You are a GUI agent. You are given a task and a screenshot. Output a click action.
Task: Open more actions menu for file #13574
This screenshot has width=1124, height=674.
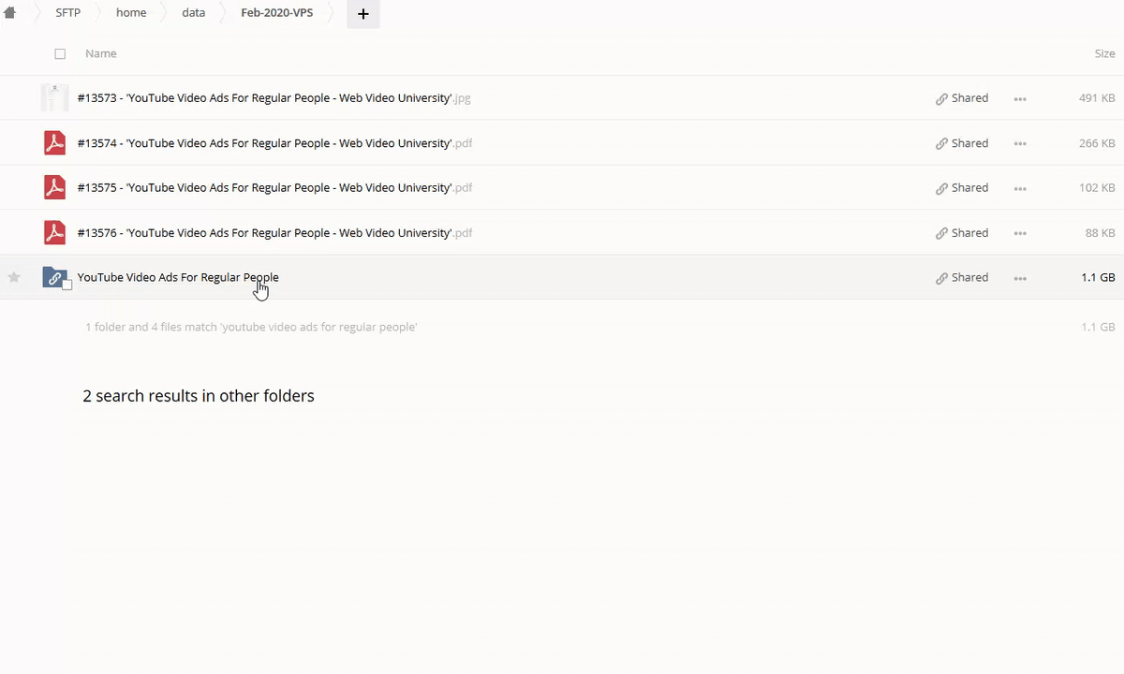pos(1020,143)
